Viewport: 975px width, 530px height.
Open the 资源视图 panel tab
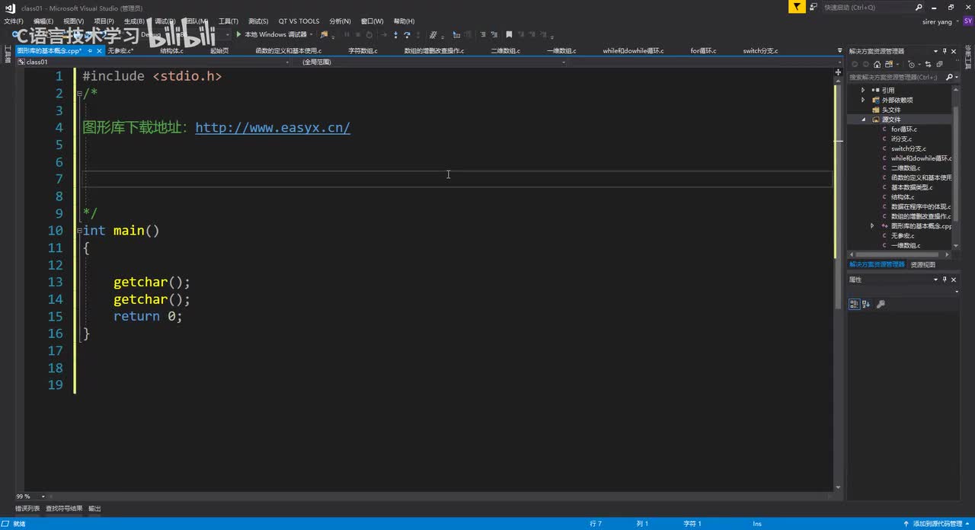pyautogui.click(x=922, y=264)
